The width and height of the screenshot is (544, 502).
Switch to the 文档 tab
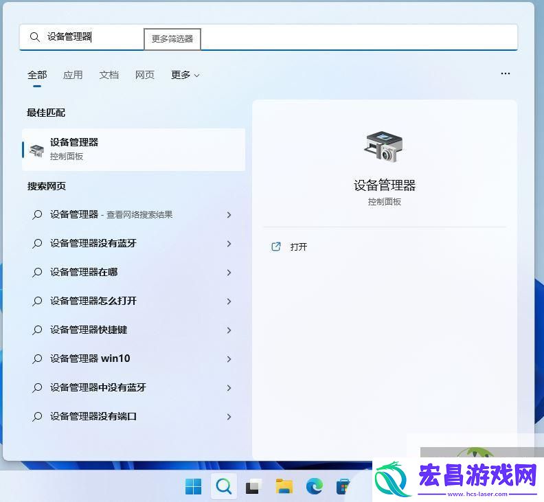[109, 75]
